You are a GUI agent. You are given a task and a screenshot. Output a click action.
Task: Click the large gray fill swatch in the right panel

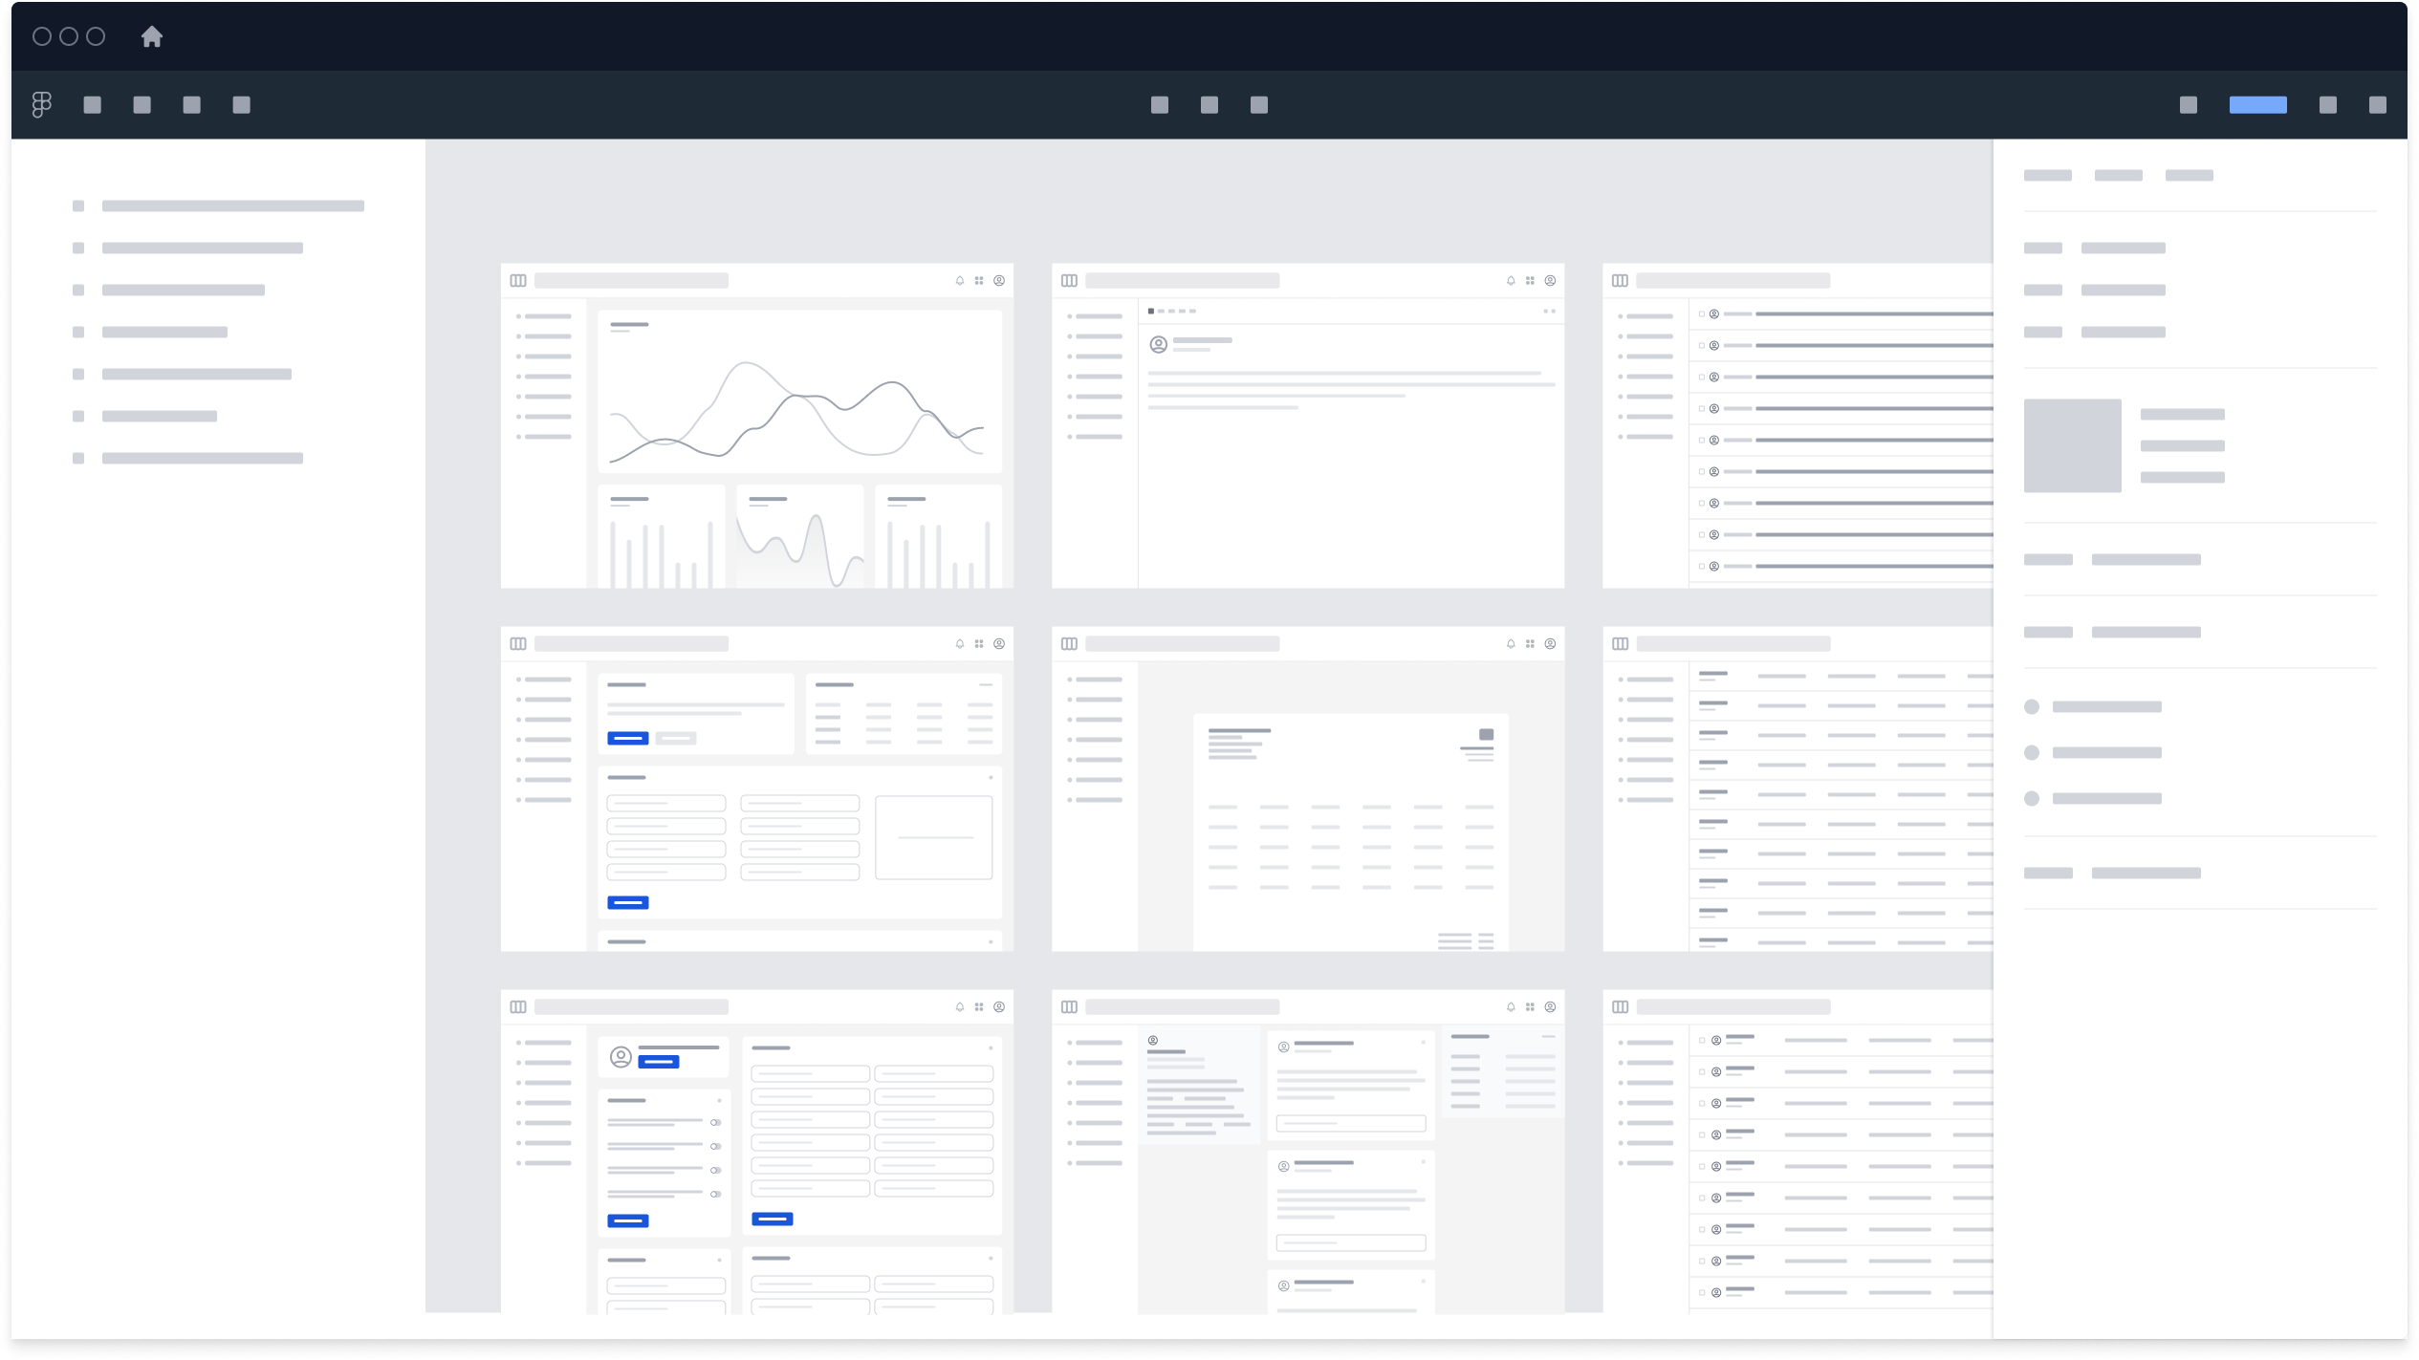point(2072,446)
